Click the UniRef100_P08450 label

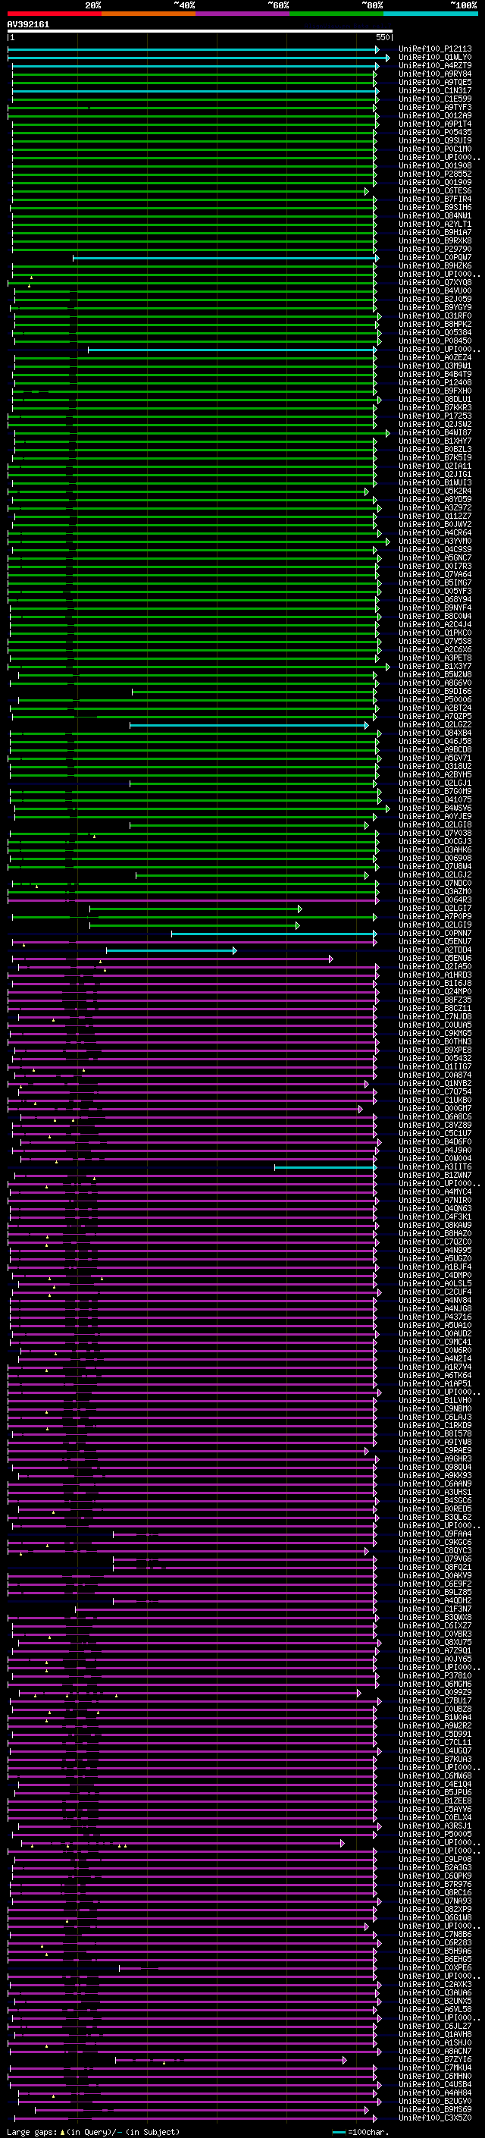pos(434,341)
